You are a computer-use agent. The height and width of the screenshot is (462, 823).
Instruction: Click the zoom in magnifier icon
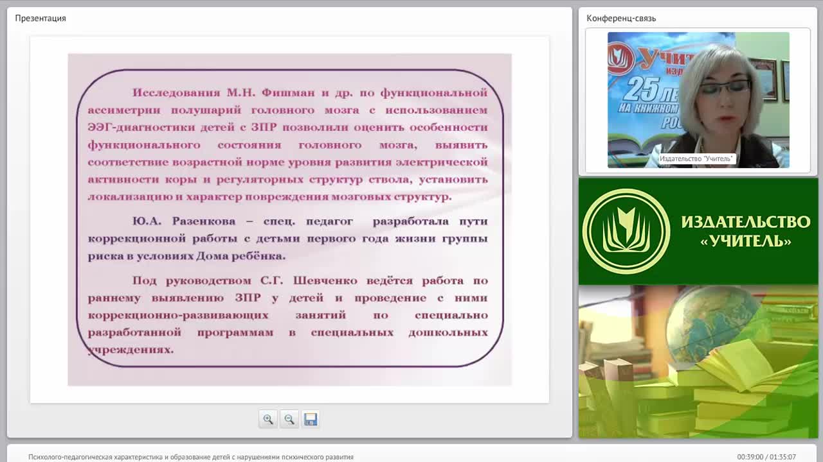(x=268, y=419)
